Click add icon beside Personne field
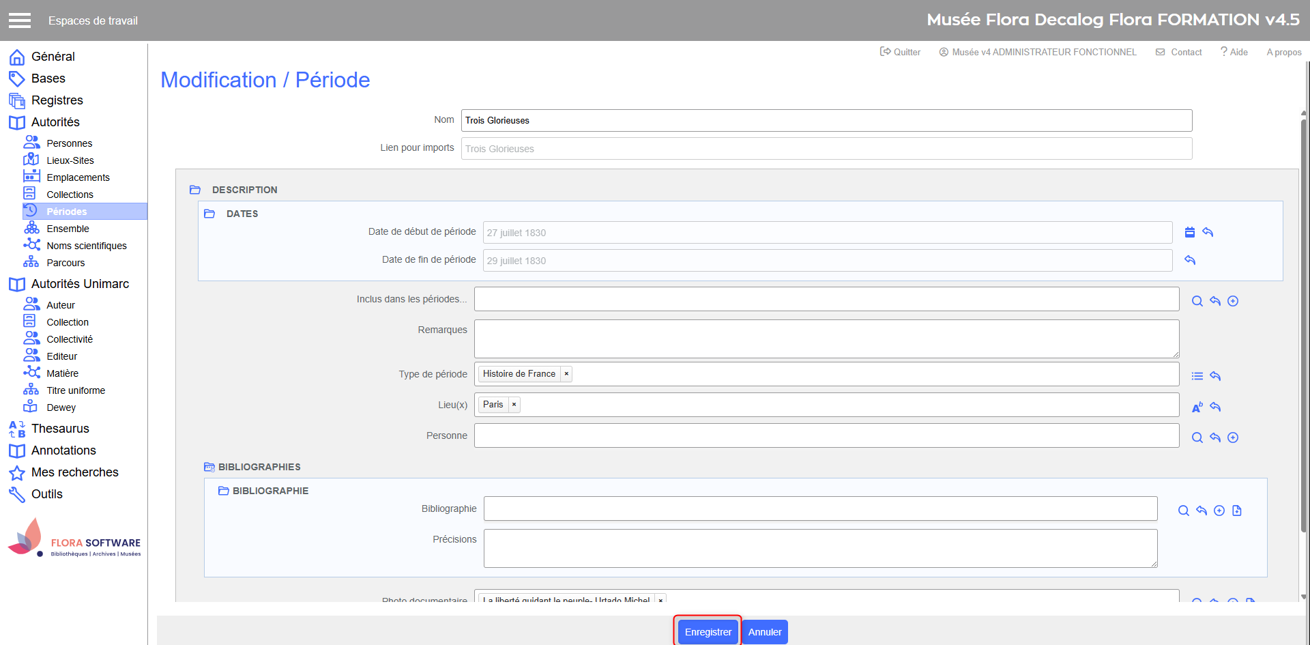 (1233, 438)
